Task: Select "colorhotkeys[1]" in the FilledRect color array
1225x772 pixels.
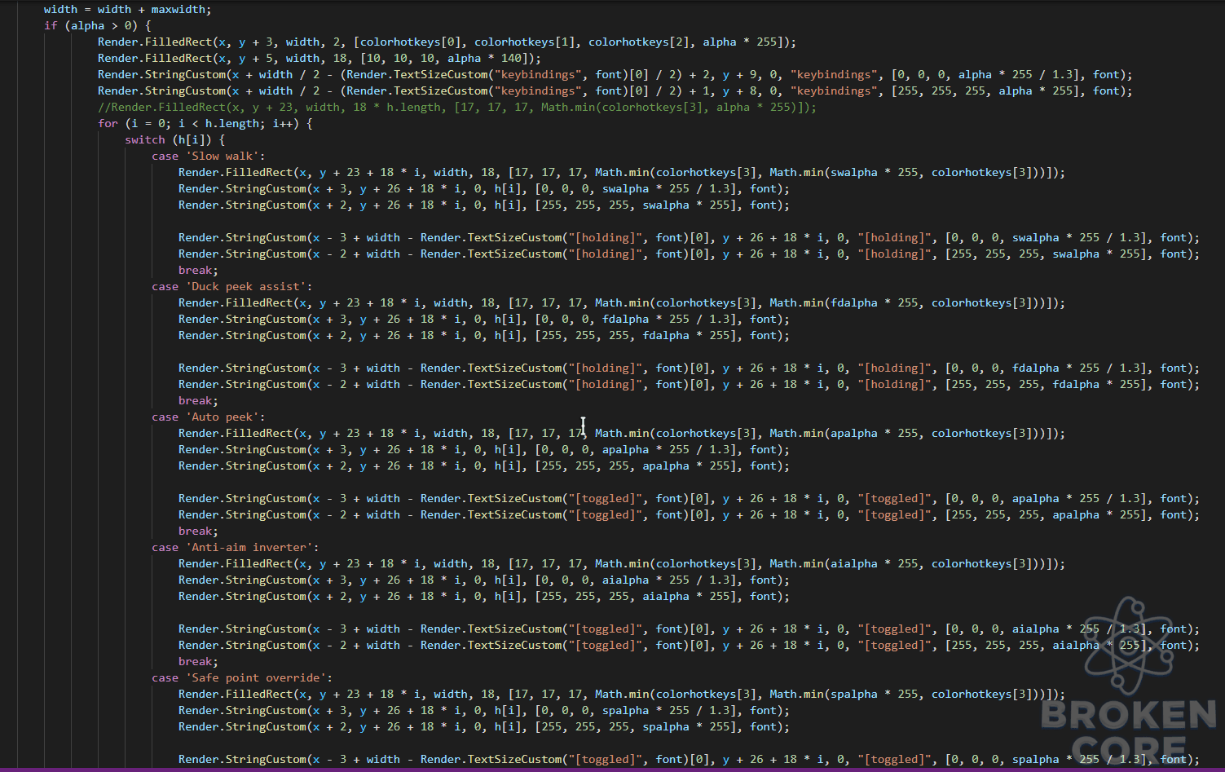Action: point(524,42)
